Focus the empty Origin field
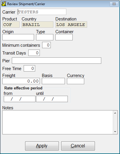Screen dimensions: 120x154 point(18,37)
